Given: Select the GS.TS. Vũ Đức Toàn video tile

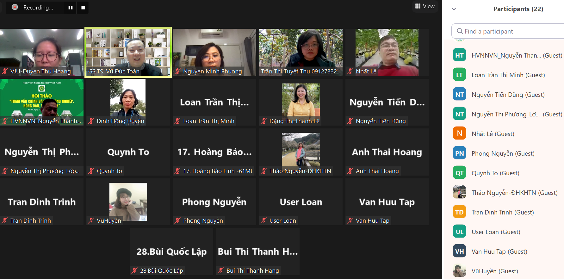Looking at the screenshot, I should [x=128, y=52].
